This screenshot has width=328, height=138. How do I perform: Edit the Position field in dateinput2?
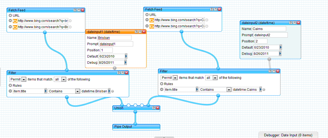261,41
